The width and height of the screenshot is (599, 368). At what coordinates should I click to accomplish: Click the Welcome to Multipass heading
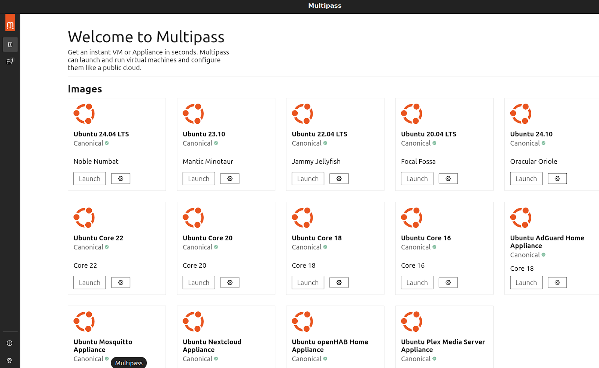tap(146, 37)
